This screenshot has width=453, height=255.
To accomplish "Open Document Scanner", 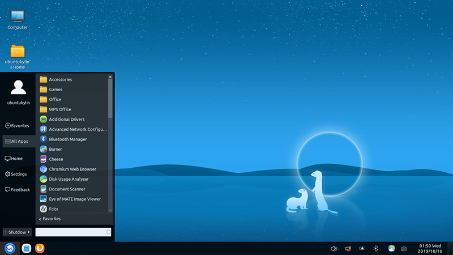I will point(67,189).
